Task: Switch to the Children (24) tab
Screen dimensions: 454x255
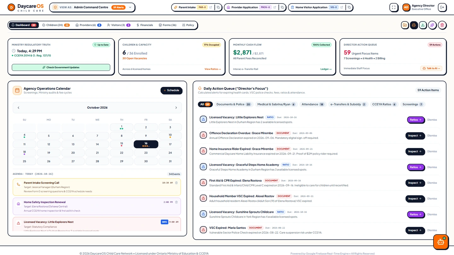Action: pyautogui.click(x=56, y=25)
